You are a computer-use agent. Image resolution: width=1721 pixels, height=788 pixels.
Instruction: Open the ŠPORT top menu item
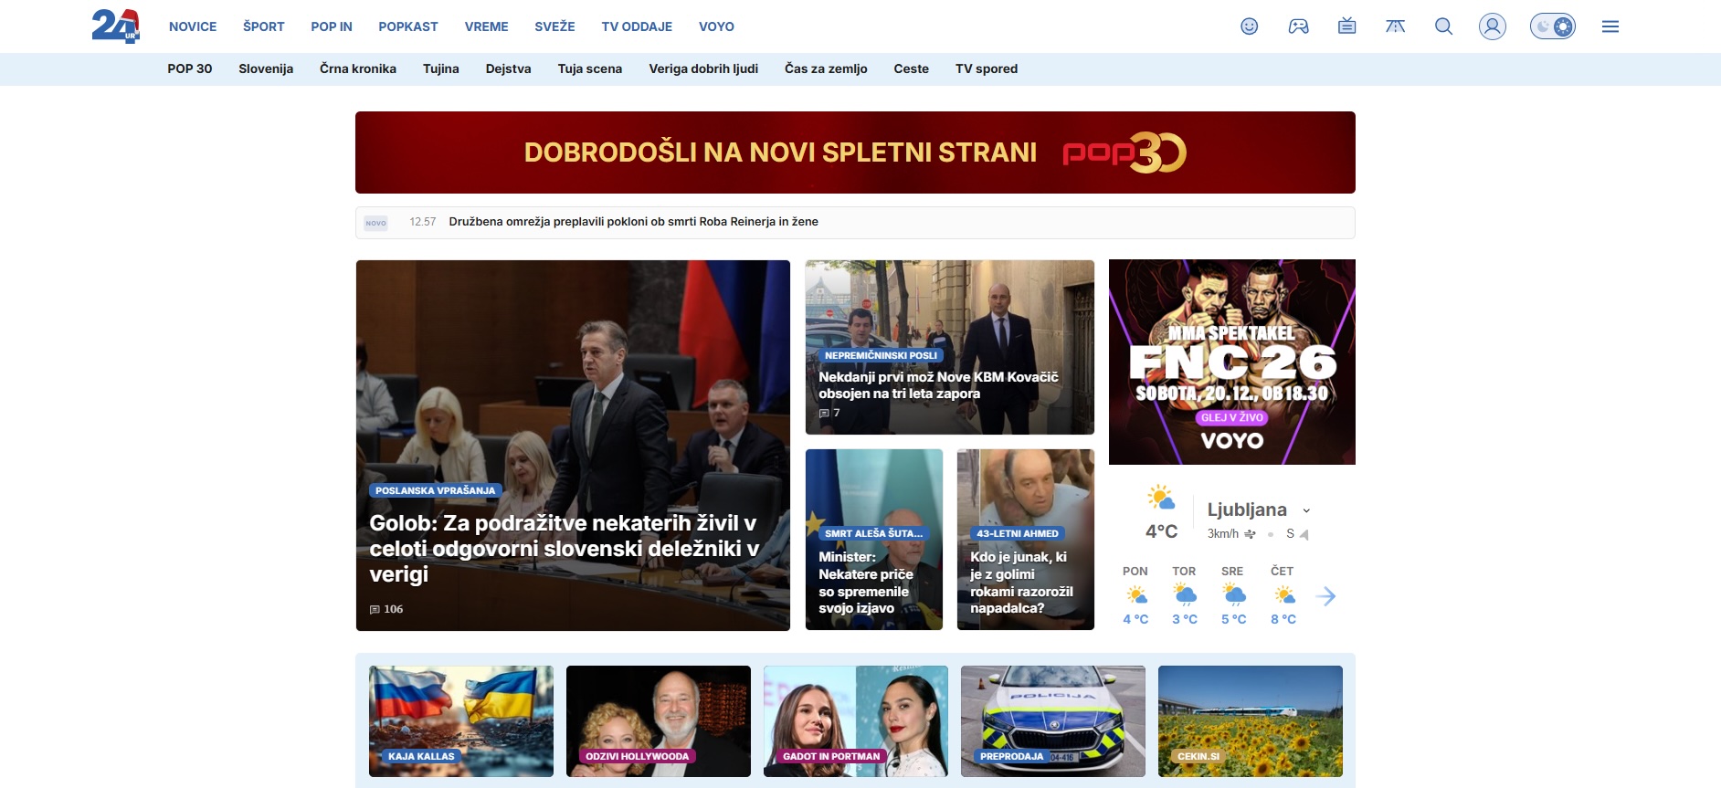pos(263,26)
